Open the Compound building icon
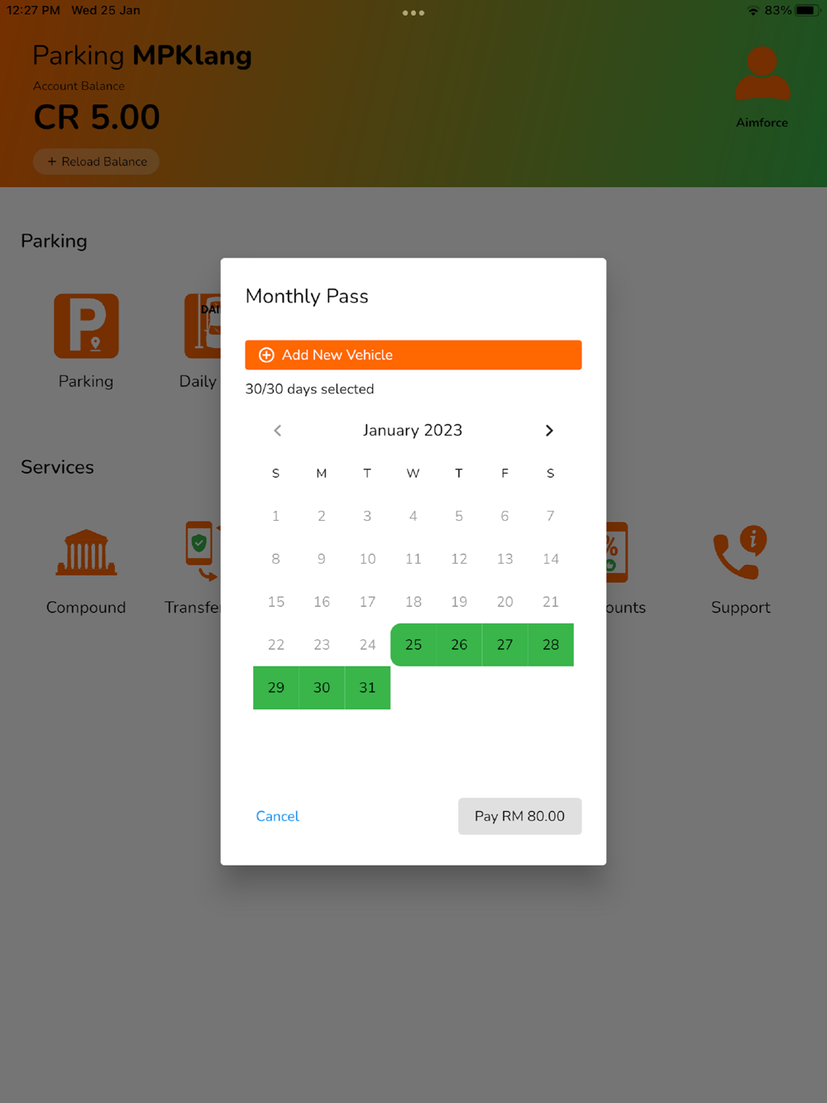 86,552
